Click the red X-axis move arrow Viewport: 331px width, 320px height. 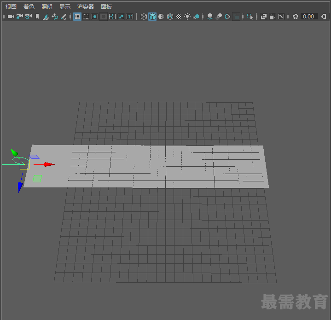[49, 164]
